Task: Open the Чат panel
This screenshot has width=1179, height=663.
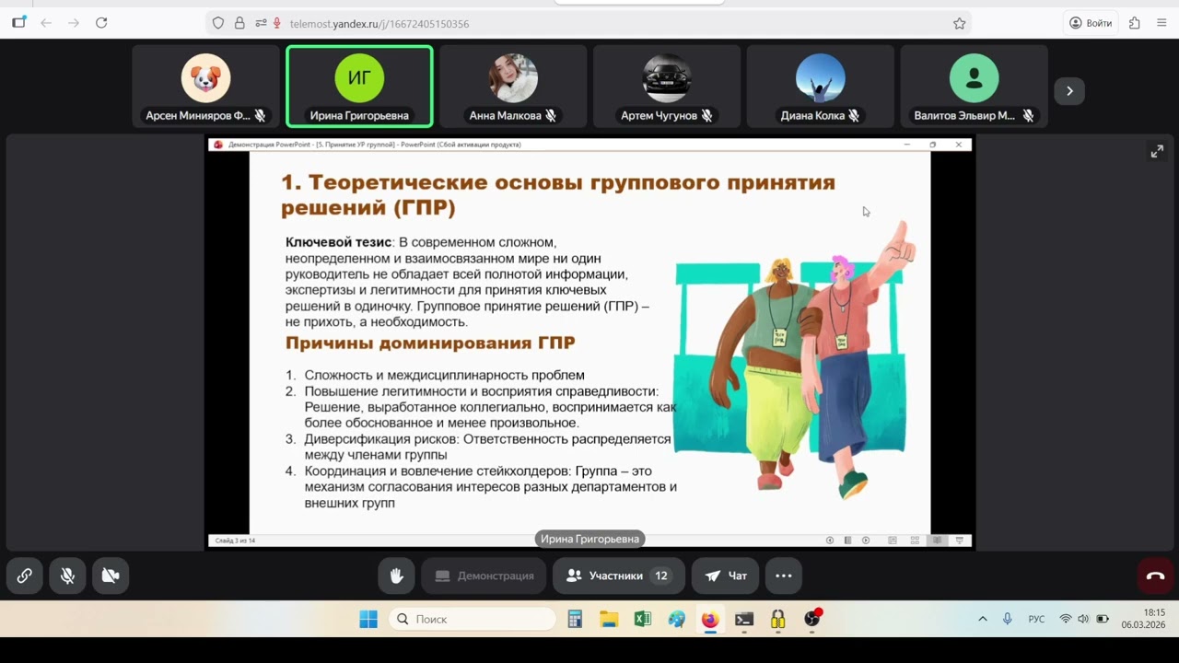Action: click(726, 576)
